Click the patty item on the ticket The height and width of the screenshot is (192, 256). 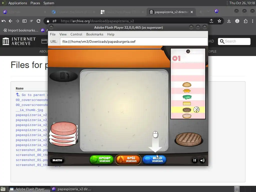tap(187, 110)
